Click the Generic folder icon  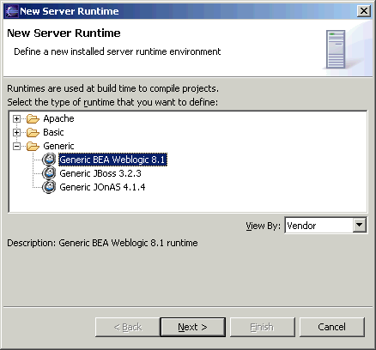[x=33, y=146]
